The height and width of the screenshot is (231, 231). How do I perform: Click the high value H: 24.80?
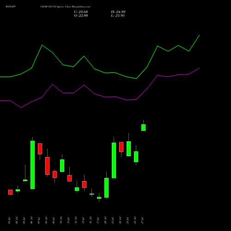[118, 12]
